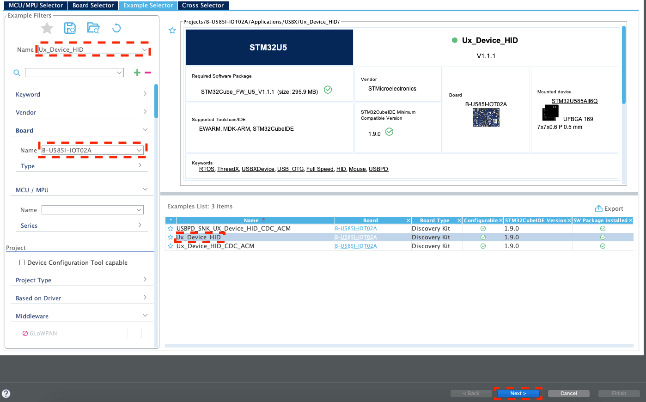
Task: Open board link in Ux_Device_HID_CDC_ACM row
Action: (356, 246)
